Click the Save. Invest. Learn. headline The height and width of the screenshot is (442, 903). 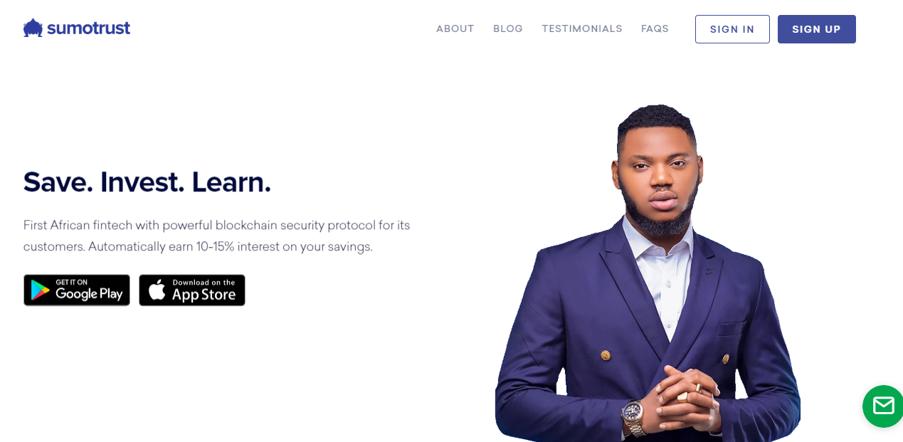pyautogui.click(x=147, y=182)
